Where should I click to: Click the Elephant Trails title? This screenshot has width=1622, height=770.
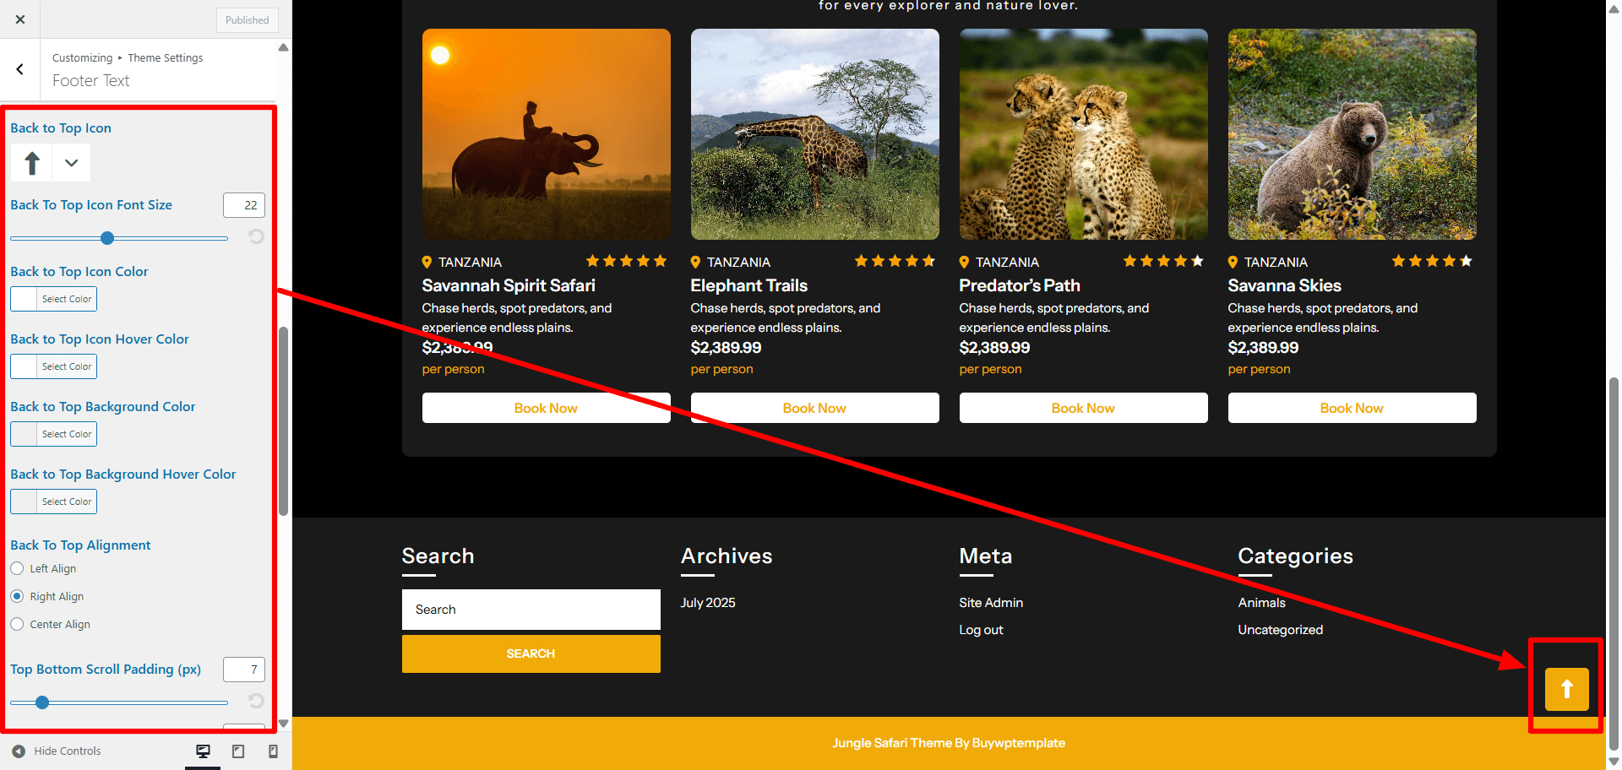coord(749,285)
